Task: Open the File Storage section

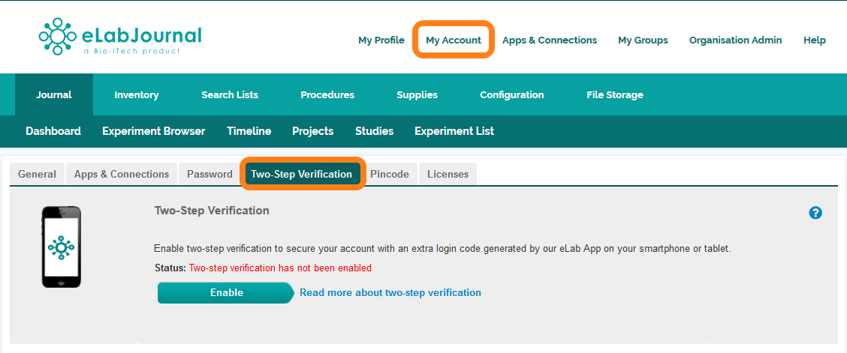Action: click(x=615, y=95)
